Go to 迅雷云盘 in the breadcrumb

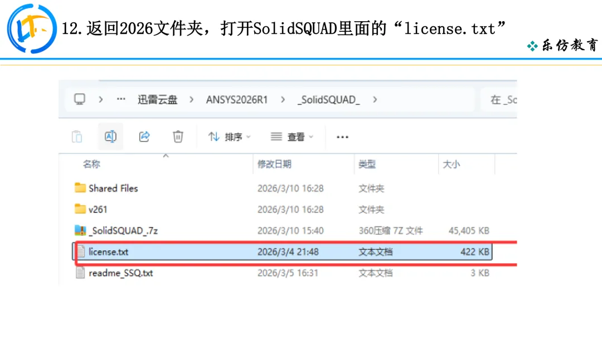pos(158,99)
